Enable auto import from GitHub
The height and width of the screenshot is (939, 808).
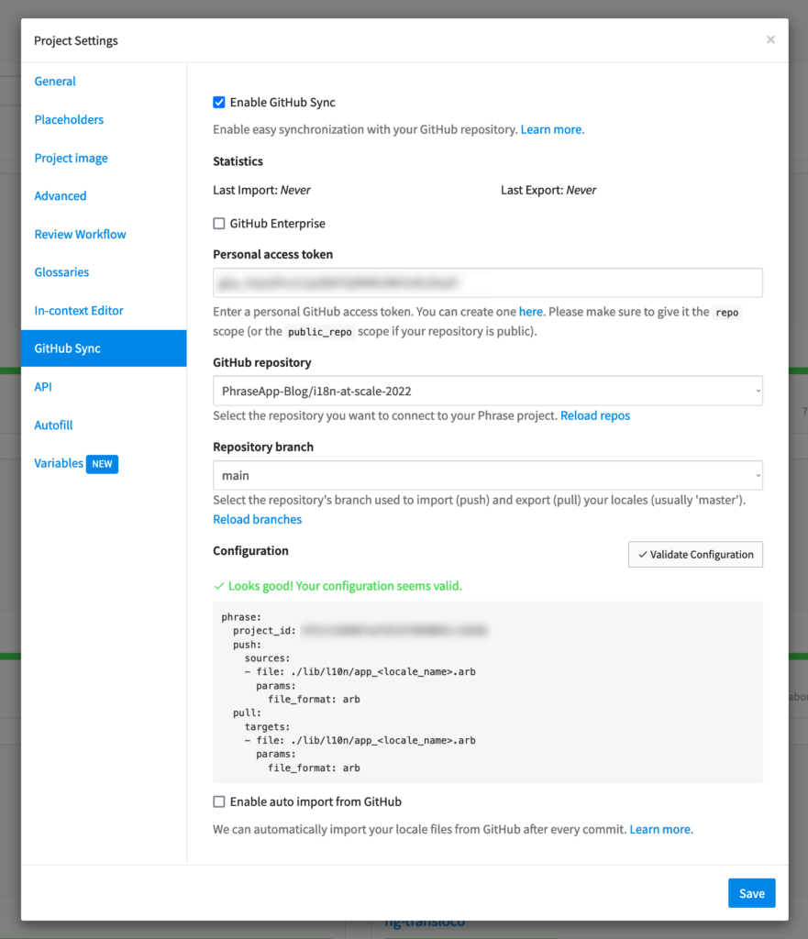[x=219, y=801]
